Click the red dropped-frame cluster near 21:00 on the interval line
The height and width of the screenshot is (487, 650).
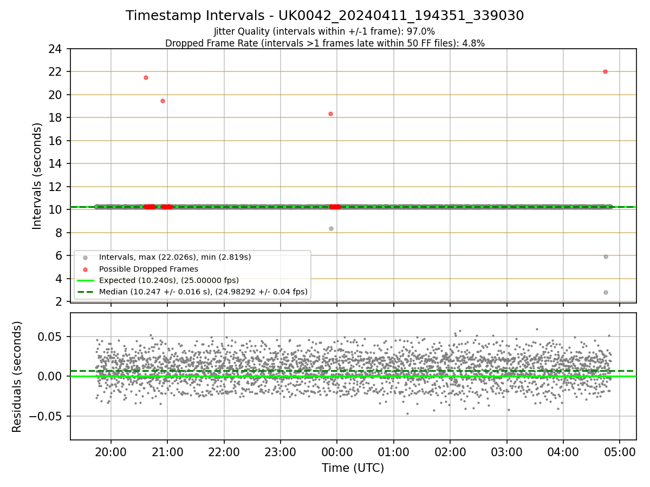(167, 207)
